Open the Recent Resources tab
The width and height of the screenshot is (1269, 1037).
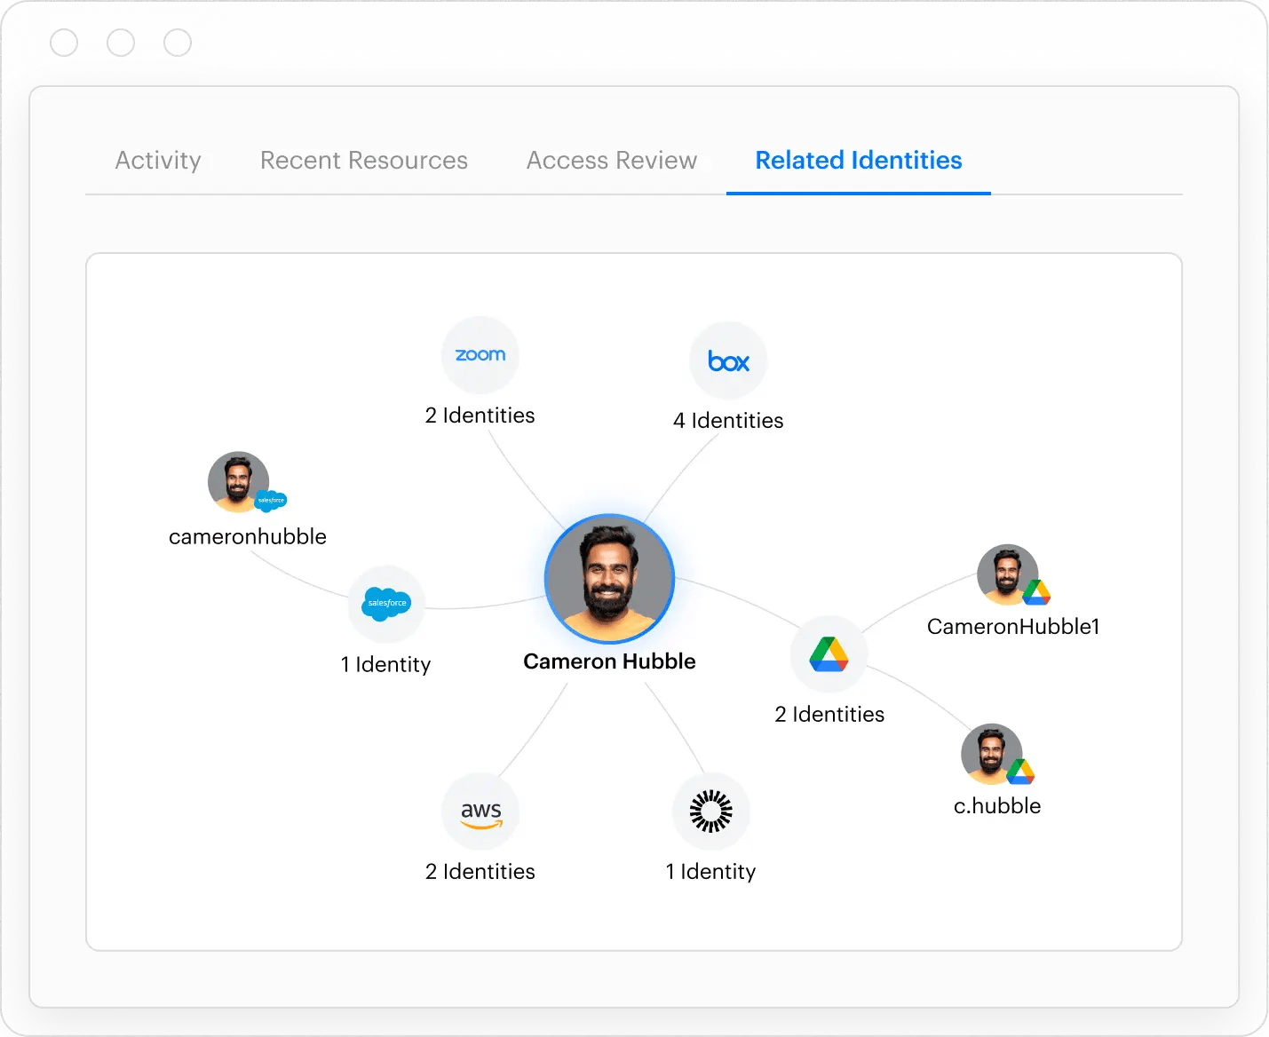pos(364,161)
